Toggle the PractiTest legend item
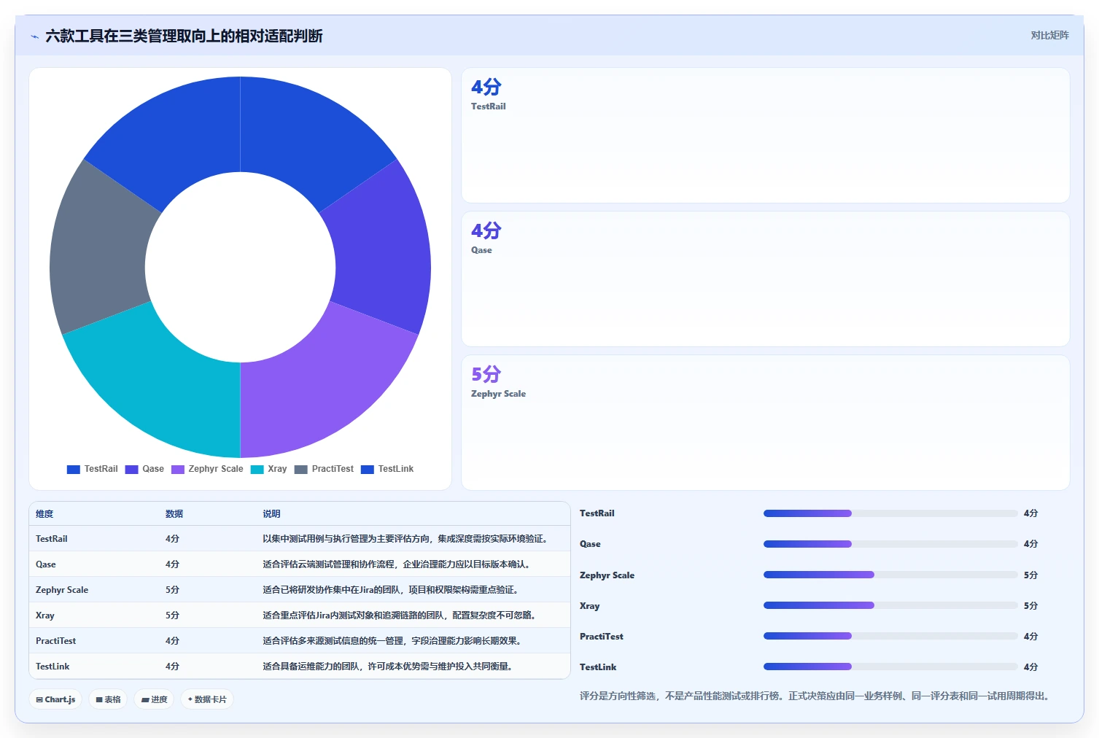Image resolution: width=1099 pixels, height=738 pixels. click(x=324, y=469)
